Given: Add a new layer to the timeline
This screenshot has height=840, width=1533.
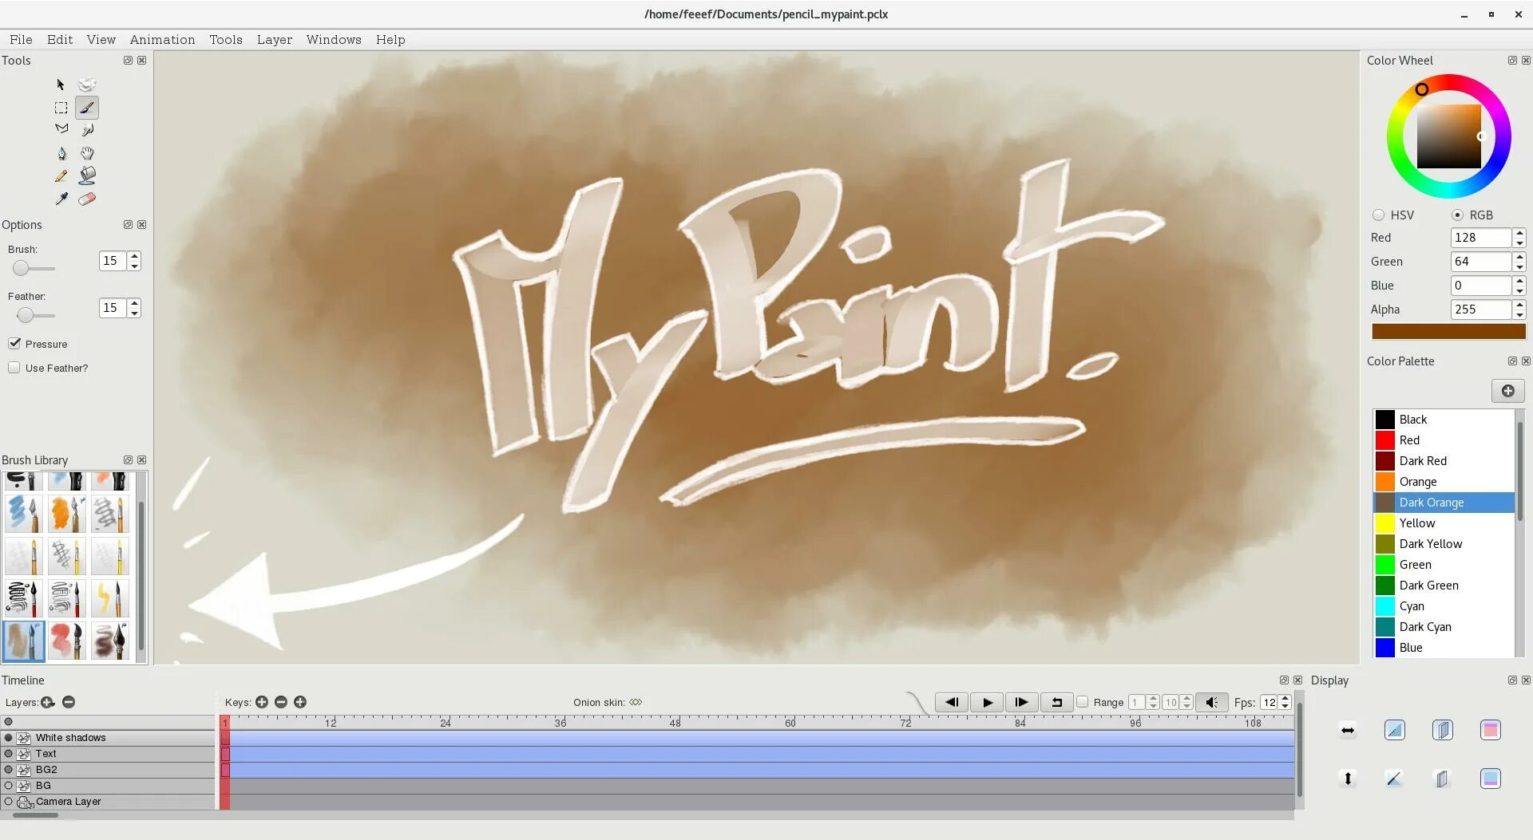Looking at the screenshot, I should (x=48, y=702).
